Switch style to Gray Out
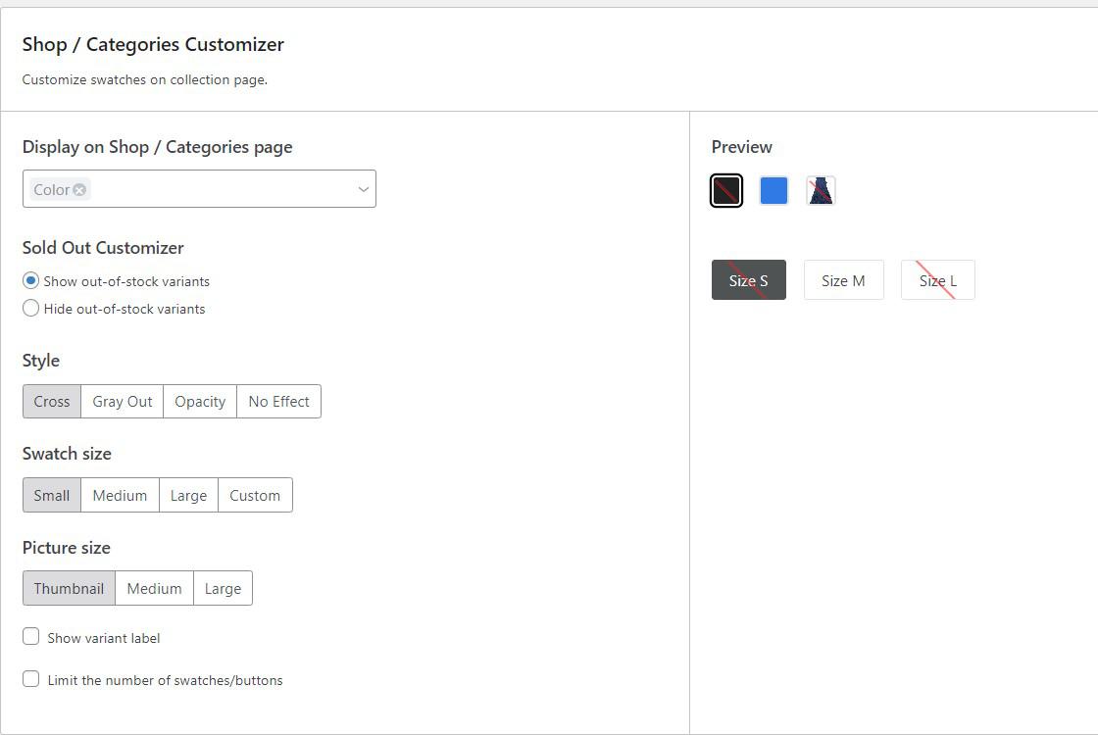The width and height of the screenshot is (1098, 735). [x=122, y=401]
